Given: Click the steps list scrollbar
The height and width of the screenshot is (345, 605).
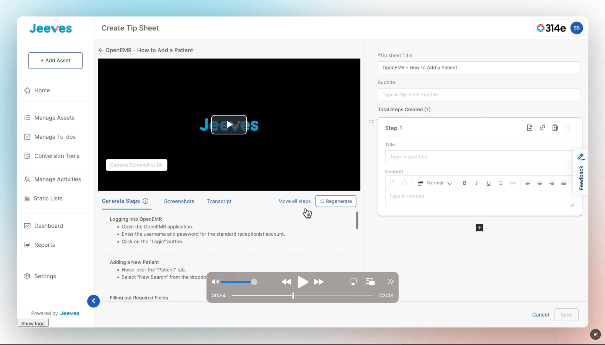Looking at the screenshot, I should point(357,220).
